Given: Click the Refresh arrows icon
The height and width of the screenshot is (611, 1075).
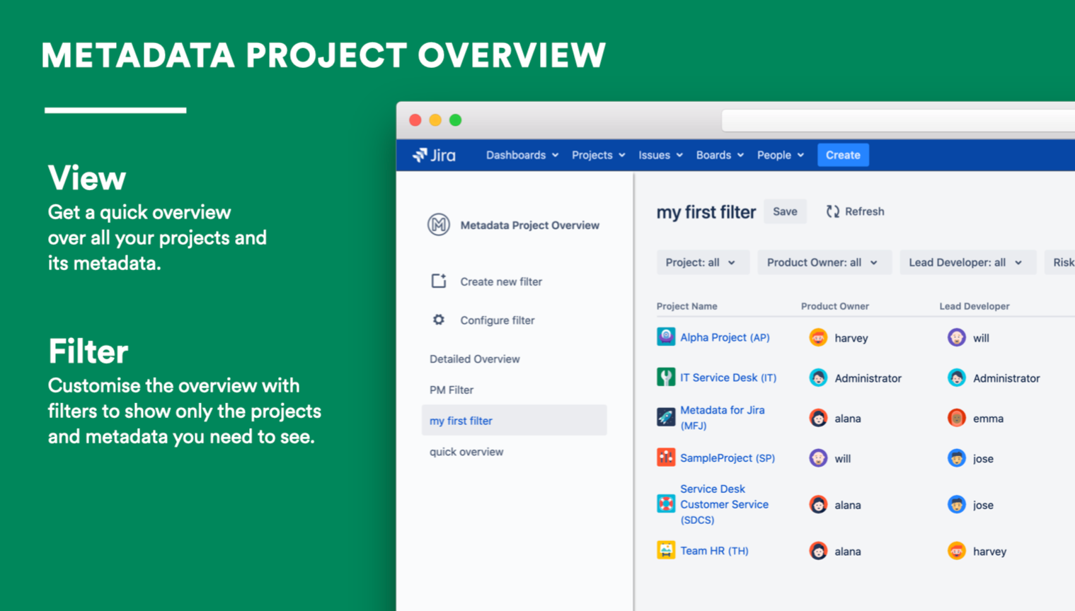Looking at the screenshot, I should point(833,211).
